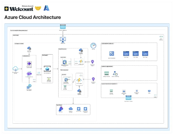Select the Subnet icon in bottom-right resource group
The height and width of the screenshot is (135, 174).
coord(155,95)
